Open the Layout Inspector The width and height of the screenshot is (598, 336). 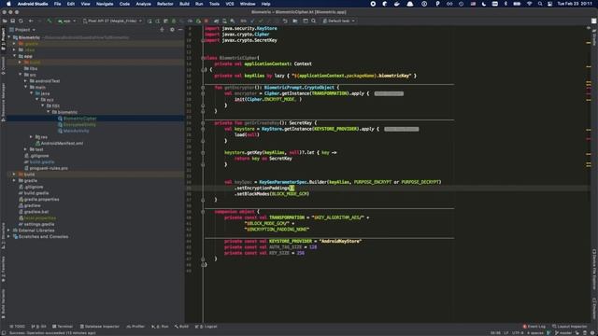[570, 327]
